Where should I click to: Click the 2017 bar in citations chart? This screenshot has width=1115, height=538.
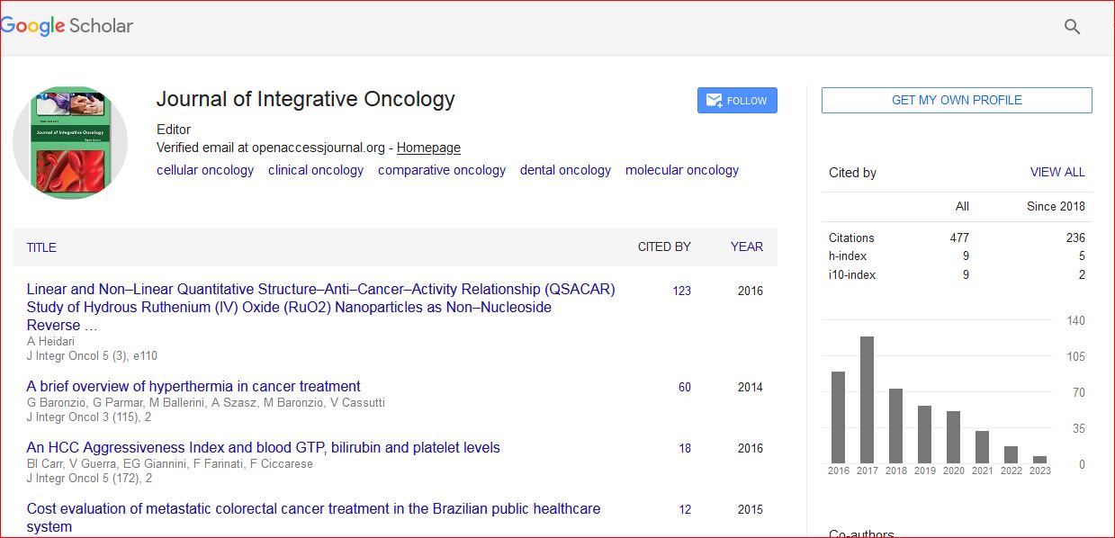[x=867, y=400]
